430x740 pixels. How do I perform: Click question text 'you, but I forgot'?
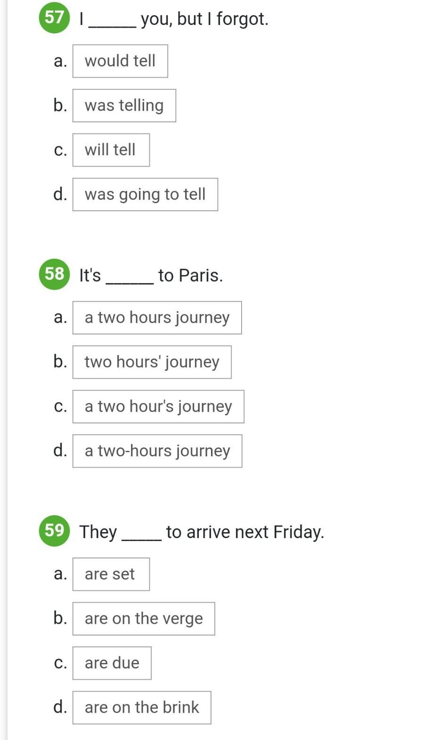pyautogui.click(x=204, y=19)
